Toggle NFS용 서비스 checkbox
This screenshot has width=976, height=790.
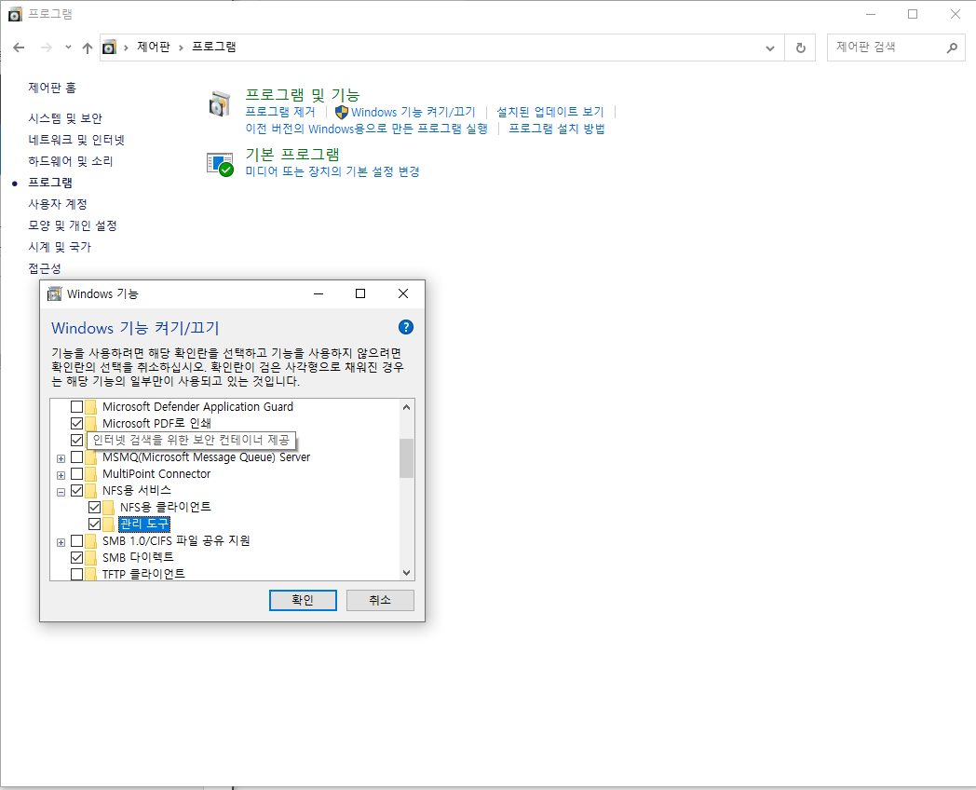click(x=76, y=491)
